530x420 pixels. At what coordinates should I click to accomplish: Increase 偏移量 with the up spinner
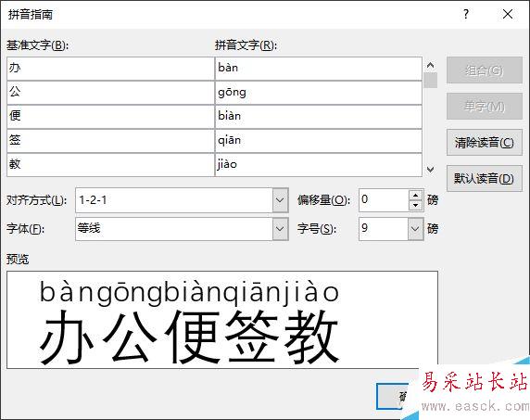click(415, 196)
